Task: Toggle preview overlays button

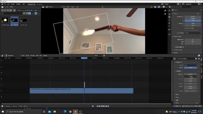Action: (x=164, y=7)
